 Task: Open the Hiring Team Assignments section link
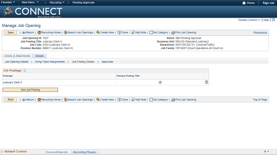pyautogui.click(x=50, y=62)
